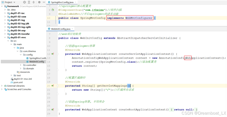Switch to the SpringMvcConfig.java tab
The width and height of the screenshot is (227, 117).
pos(62,2)
